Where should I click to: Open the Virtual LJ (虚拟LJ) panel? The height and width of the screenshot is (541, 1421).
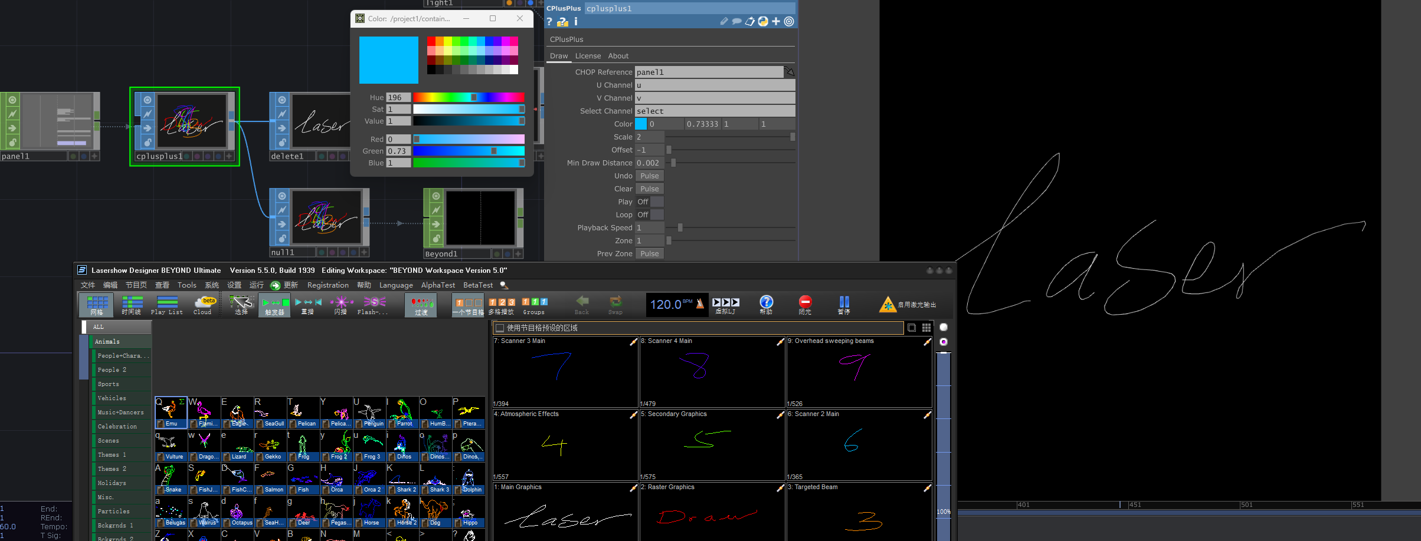pos(725,305)
